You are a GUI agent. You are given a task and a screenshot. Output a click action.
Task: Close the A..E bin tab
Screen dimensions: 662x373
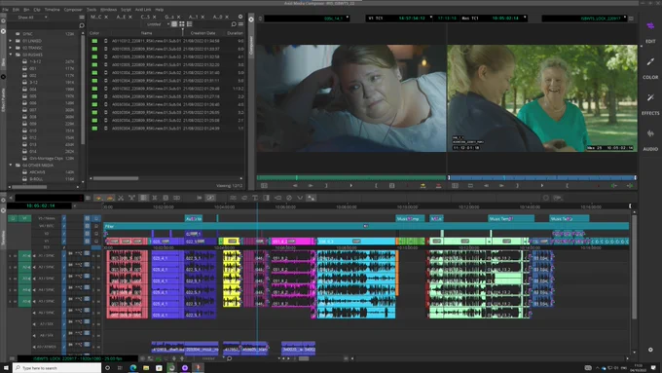[x=130, y=17]
